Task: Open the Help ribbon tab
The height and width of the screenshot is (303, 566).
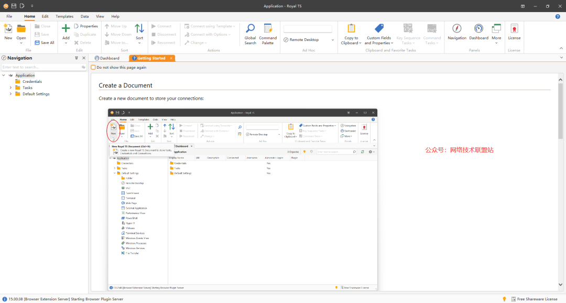Action: (x=115, y=16)
